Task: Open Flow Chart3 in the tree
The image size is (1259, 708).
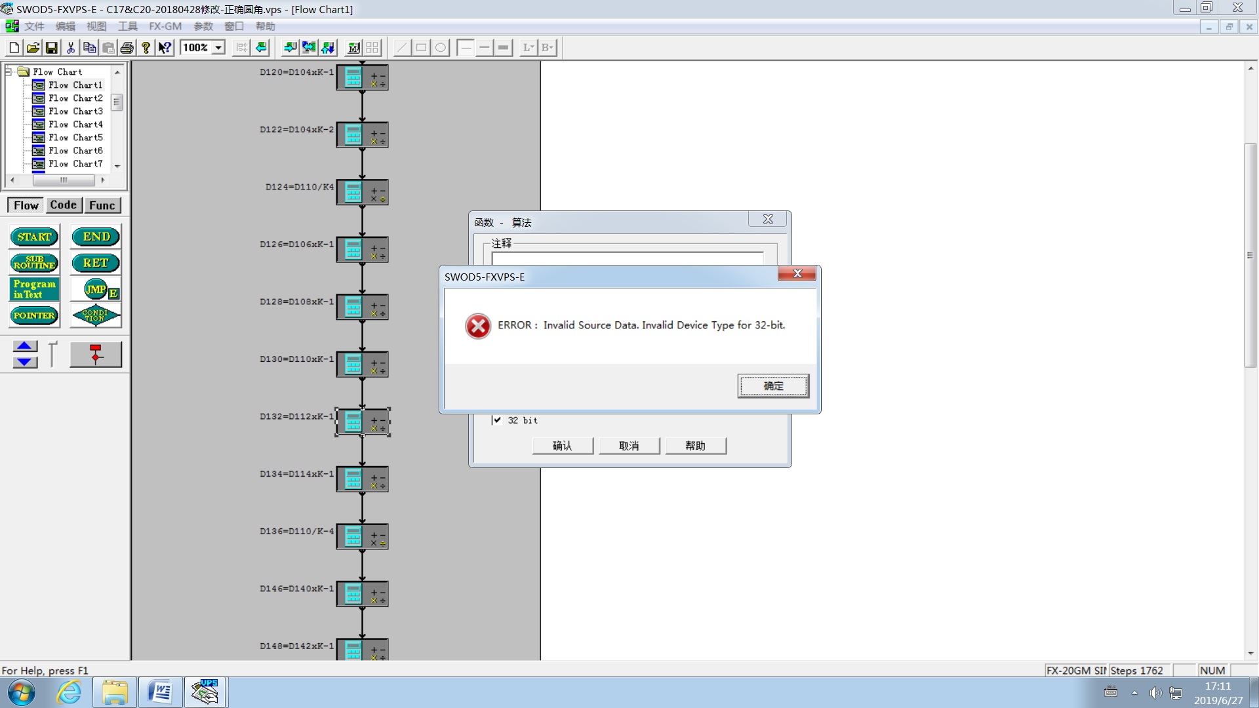Action: 75,111
